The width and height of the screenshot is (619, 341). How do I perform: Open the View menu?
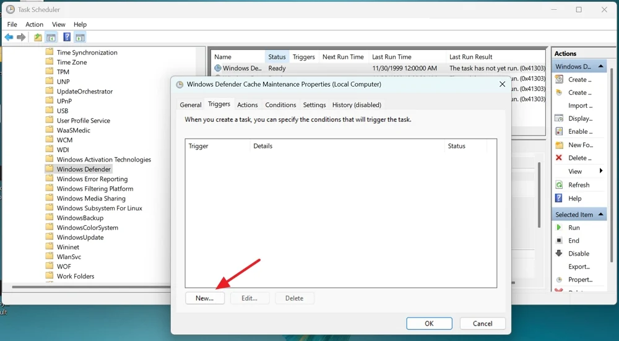click(x=58, y=25)
